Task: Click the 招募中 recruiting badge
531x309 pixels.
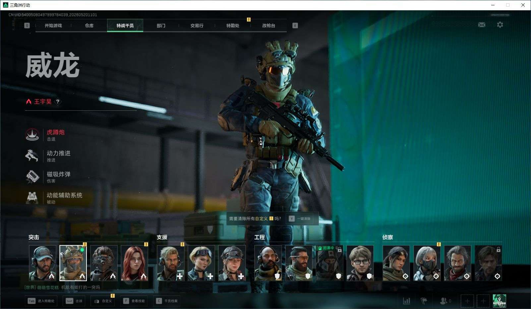Action: (326, 248)
